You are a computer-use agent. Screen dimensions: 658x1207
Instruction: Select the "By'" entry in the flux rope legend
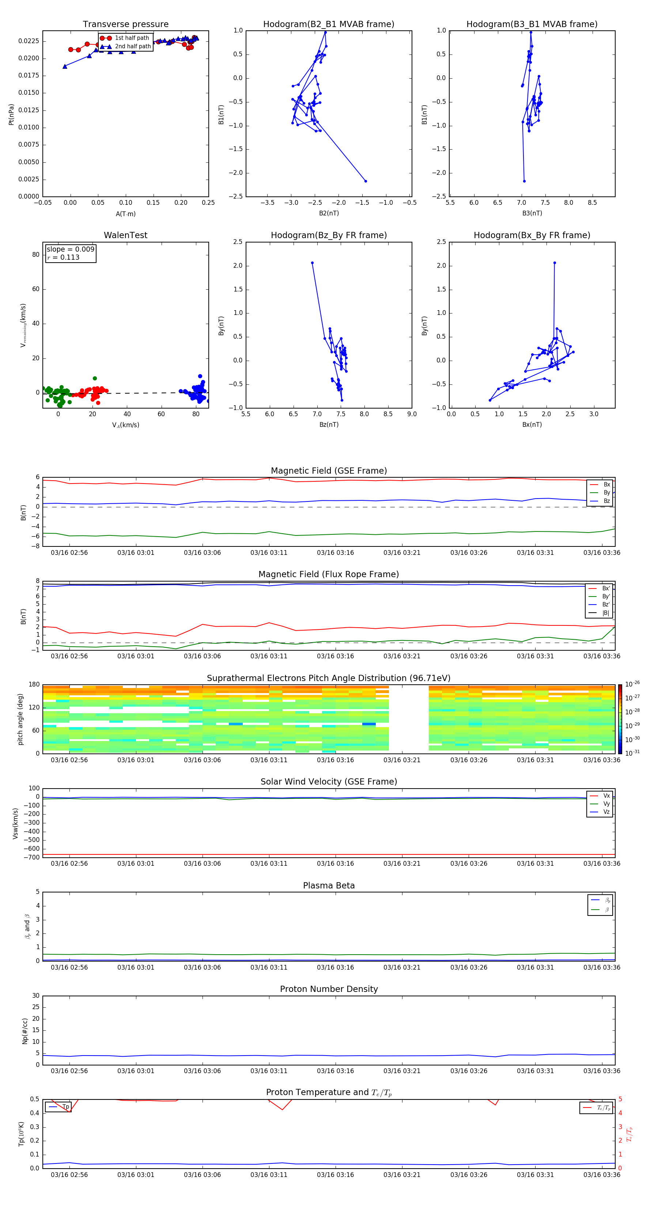600,597
